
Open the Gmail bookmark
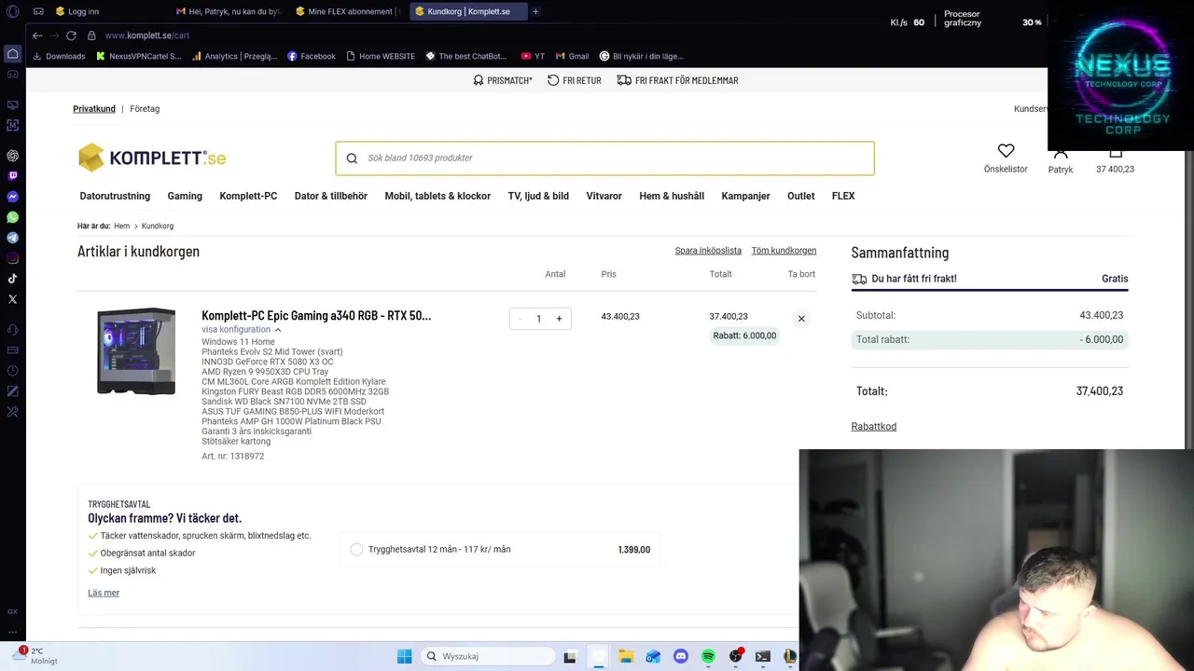coord(571,56)
